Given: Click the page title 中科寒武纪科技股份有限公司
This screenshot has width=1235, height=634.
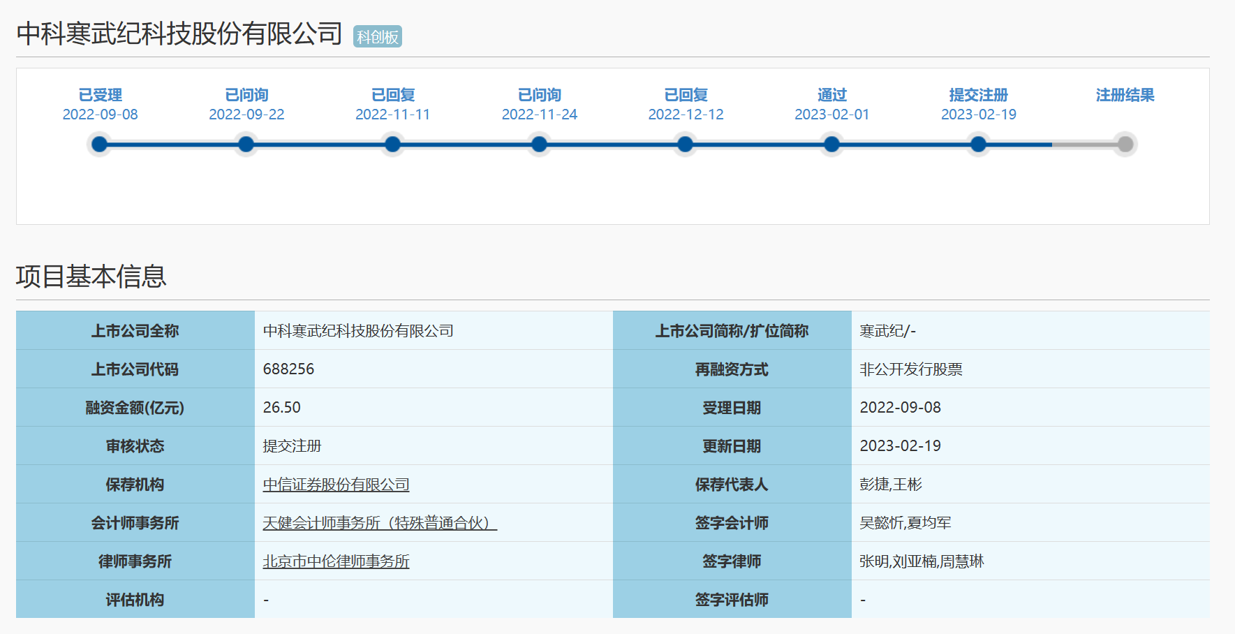Looking at the screenshot, I should pyautogui.click(x=179, y=34).
